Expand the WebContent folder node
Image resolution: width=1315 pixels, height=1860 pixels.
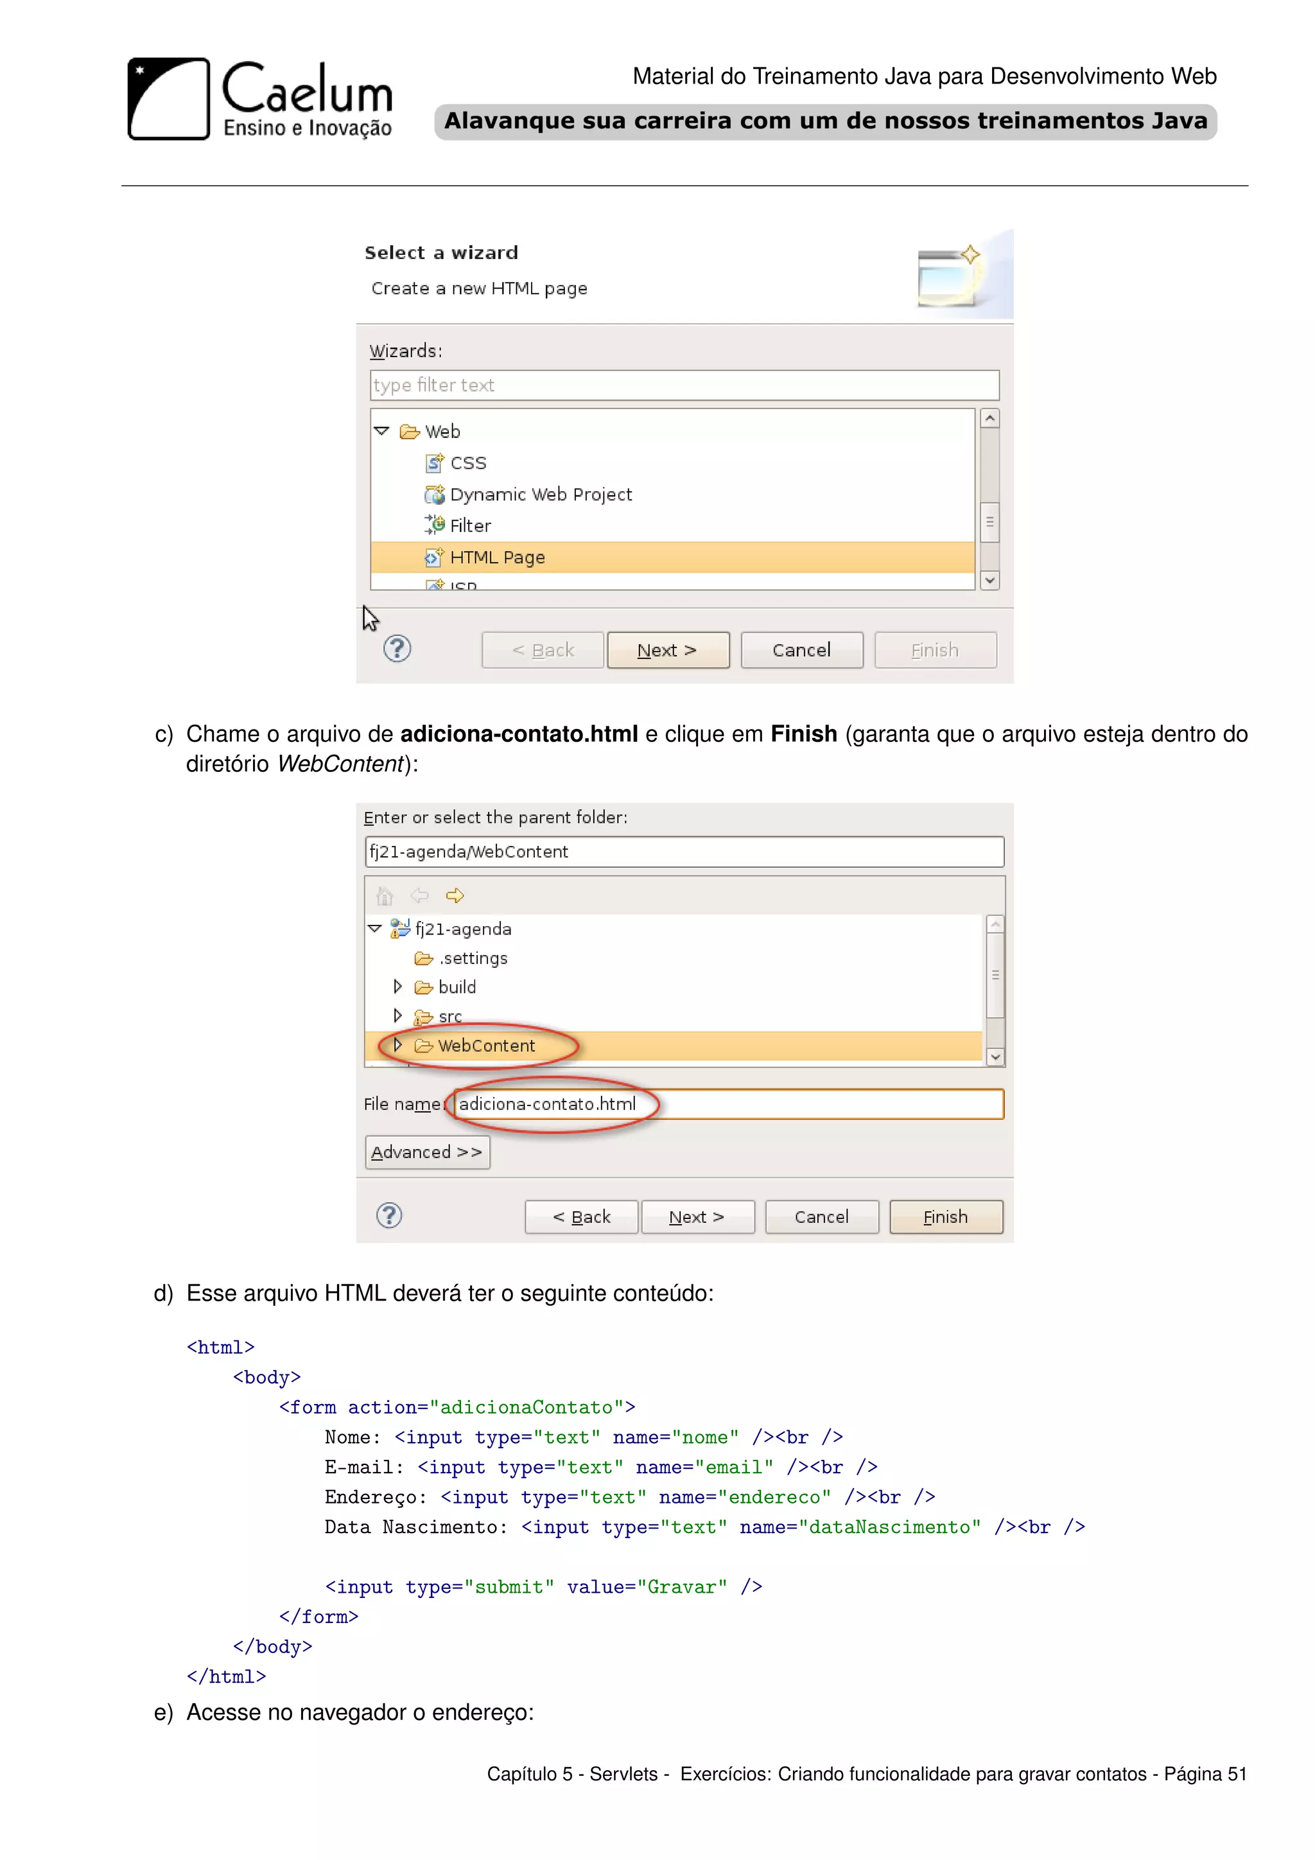(x=397, y=1045)
